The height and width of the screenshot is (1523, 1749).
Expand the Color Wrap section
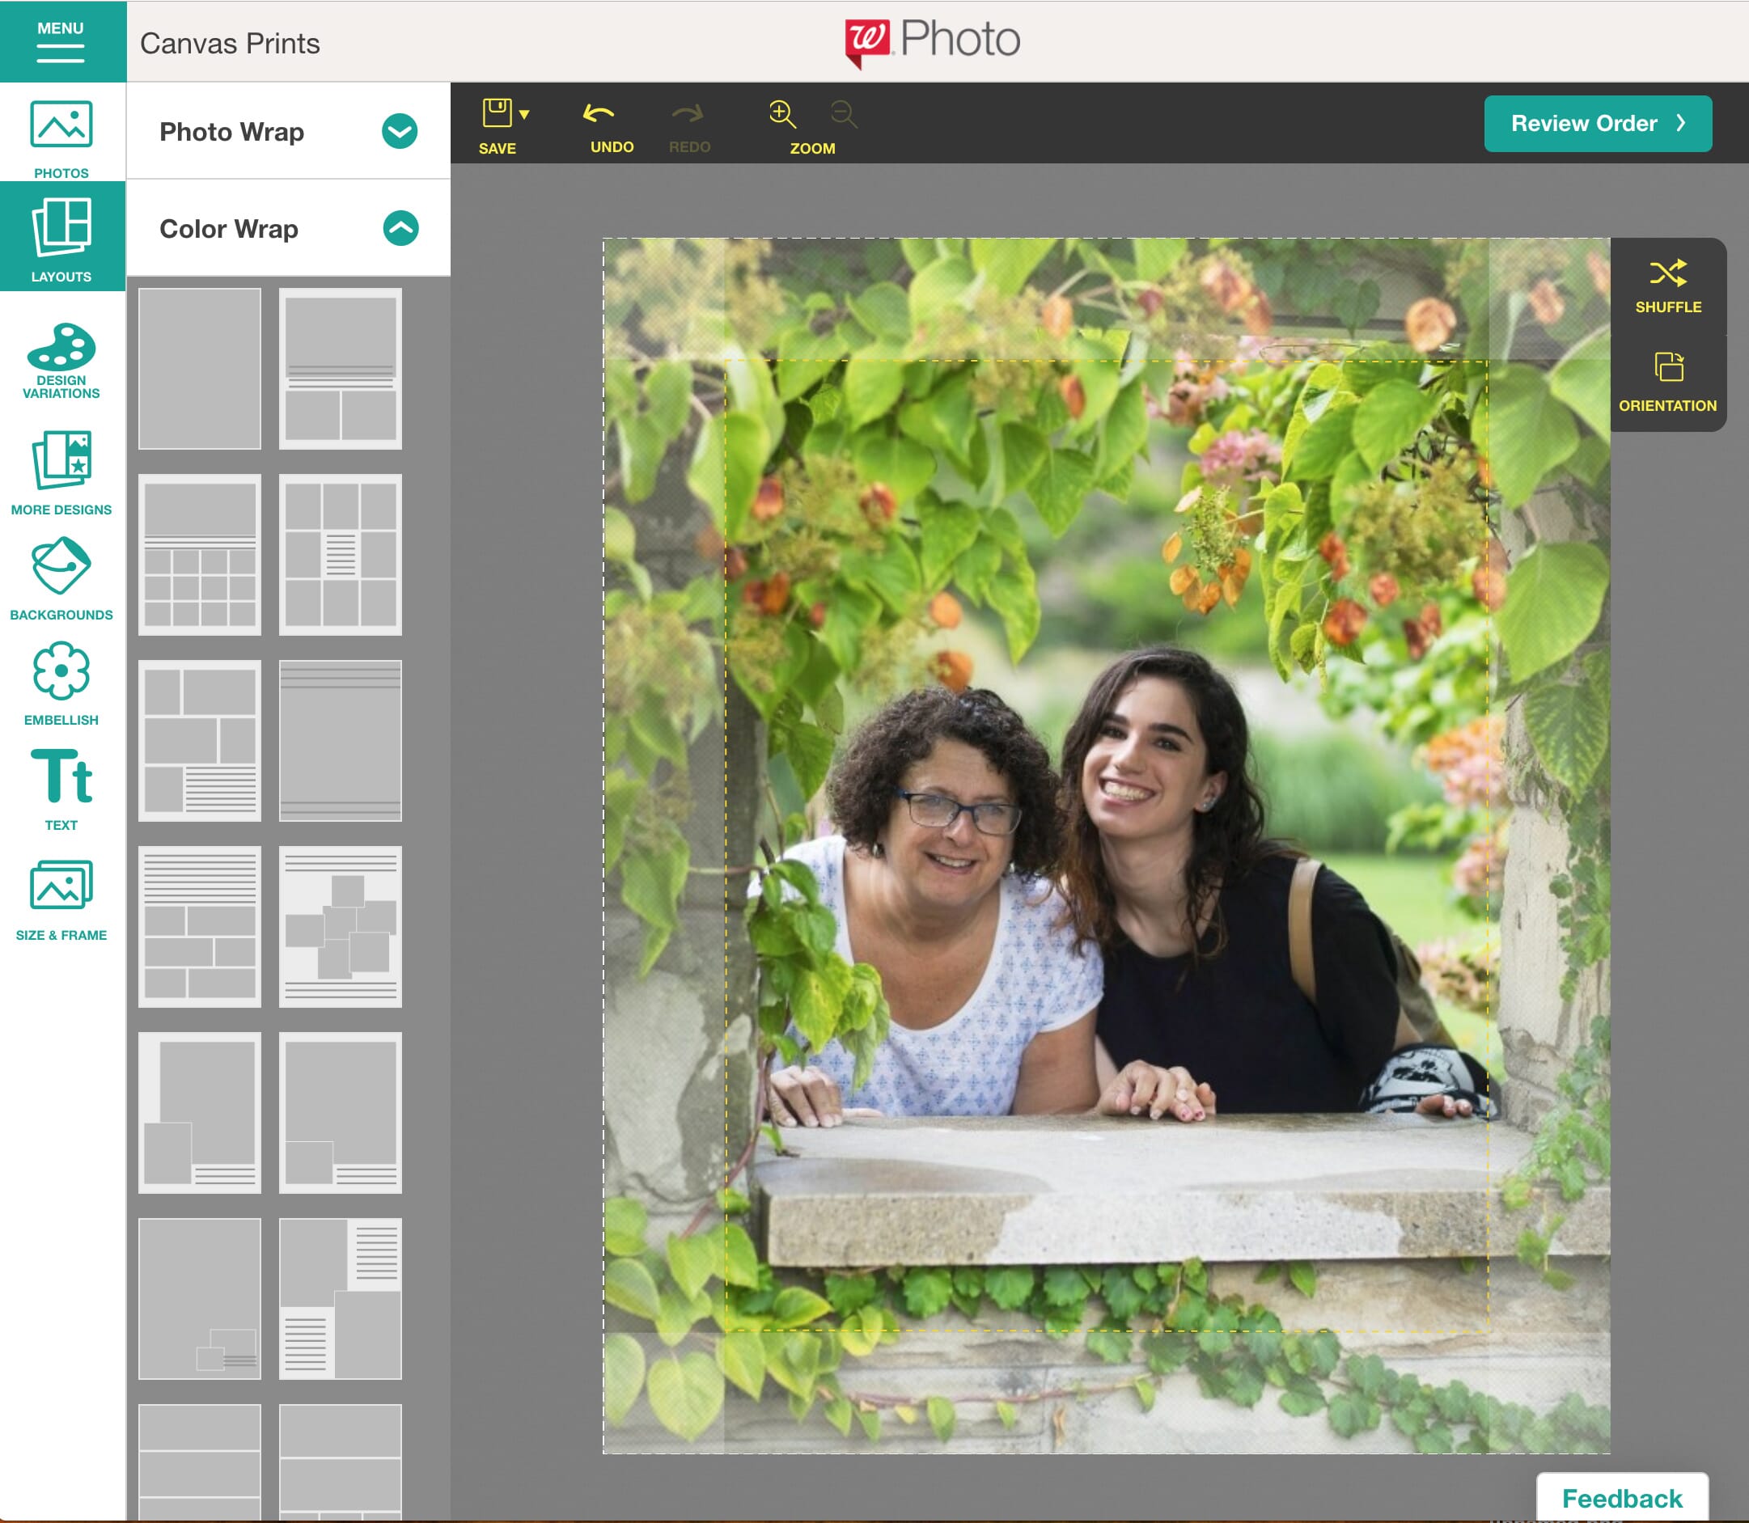tap(401, 227)
